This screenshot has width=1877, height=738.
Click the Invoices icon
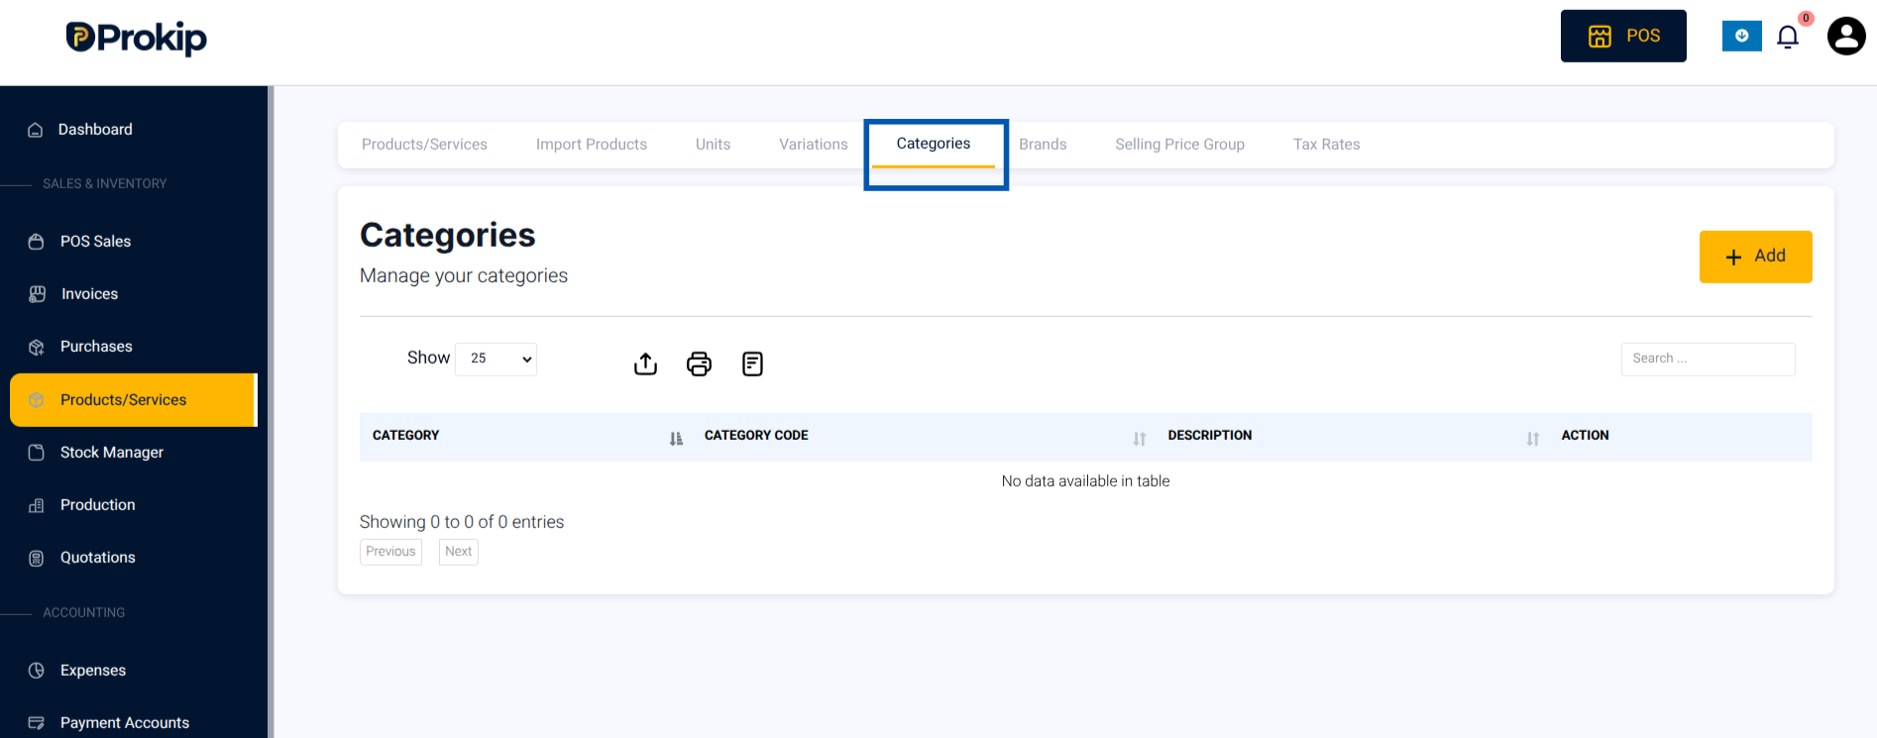point(38,294)
